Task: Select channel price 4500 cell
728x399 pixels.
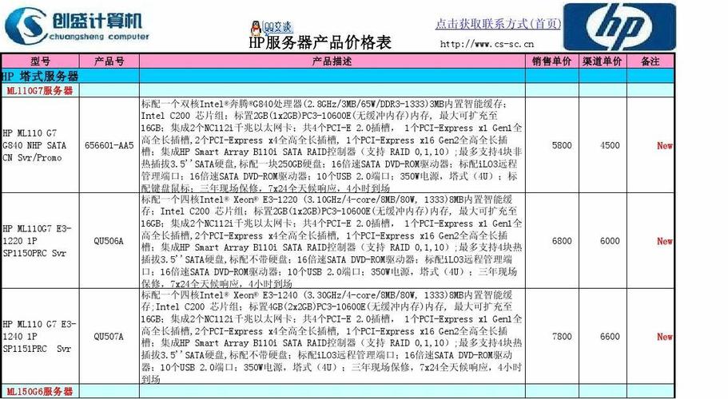Action: click(x=603, y=145)
